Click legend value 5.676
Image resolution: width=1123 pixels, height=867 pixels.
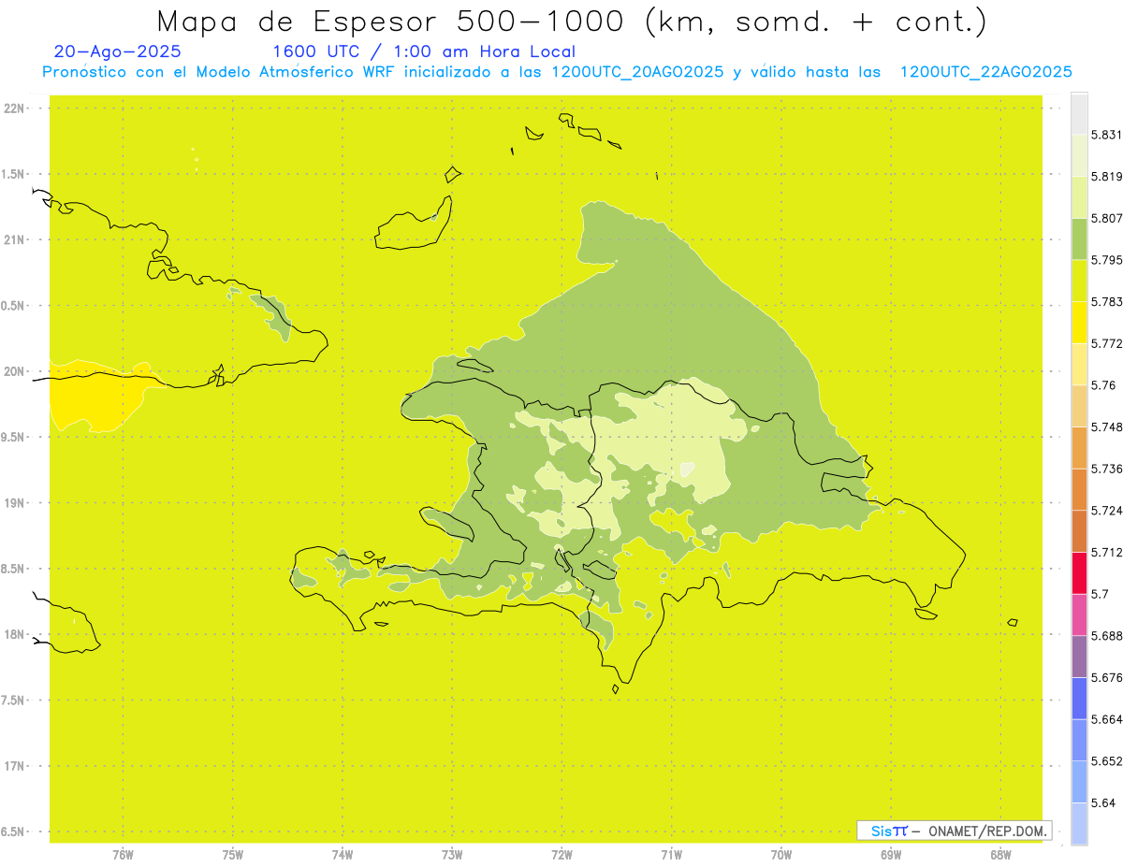tap(1107, 677)
